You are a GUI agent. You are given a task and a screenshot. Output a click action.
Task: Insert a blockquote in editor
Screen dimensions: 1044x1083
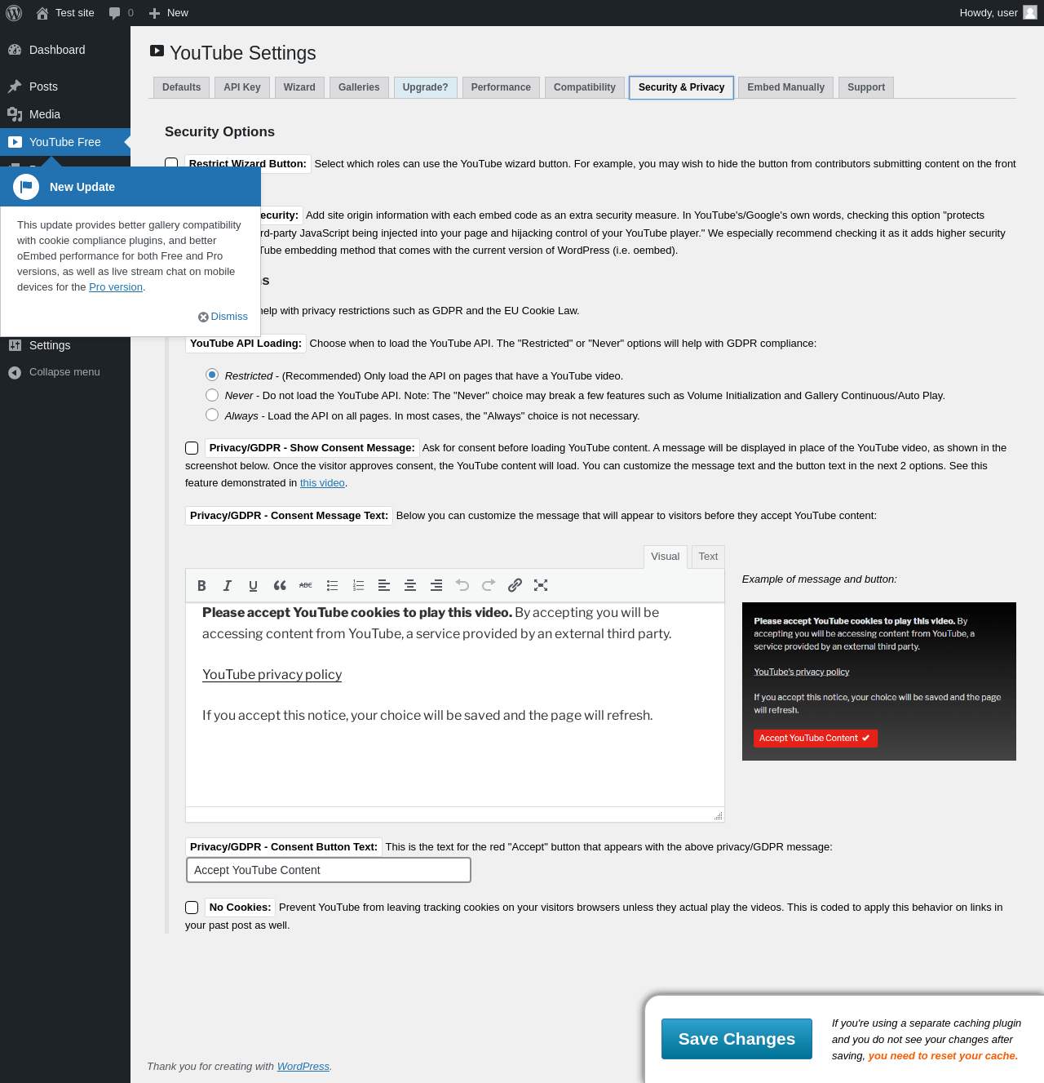click(280, 585)
